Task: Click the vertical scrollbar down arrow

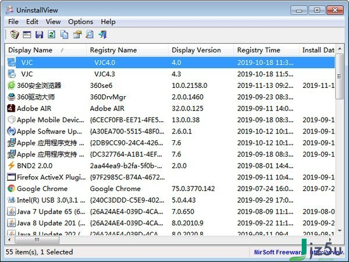Action: click(340, 231)
